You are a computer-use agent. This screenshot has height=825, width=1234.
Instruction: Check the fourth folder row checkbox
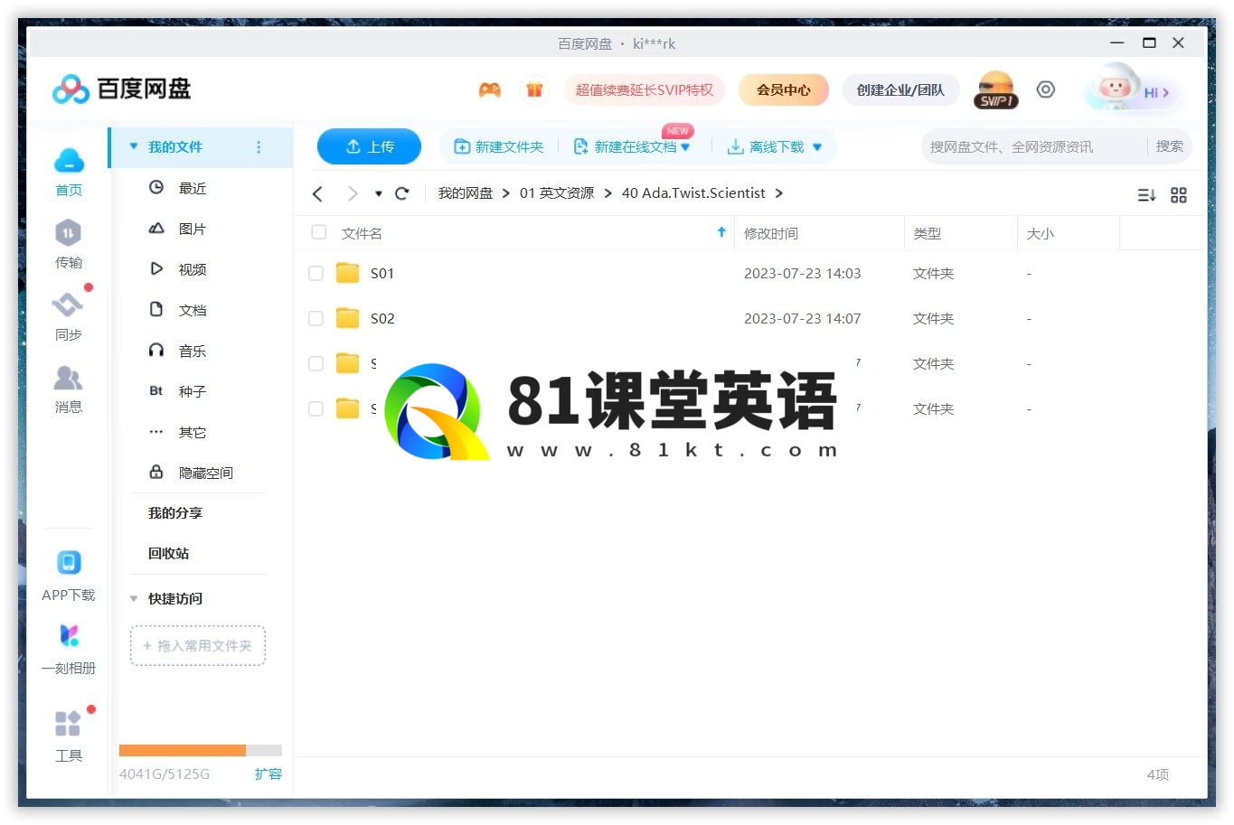coord(316,408)
